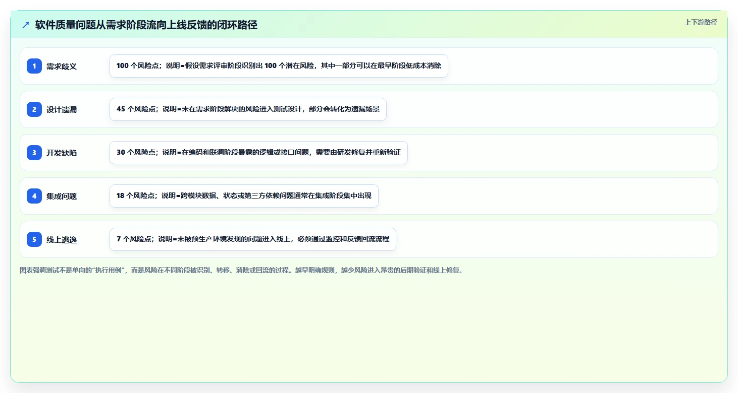Viewport: 738px width, 393px height.
Task: Click the footnote starting with 图表强调测试不是单向的
Action: 241,270
